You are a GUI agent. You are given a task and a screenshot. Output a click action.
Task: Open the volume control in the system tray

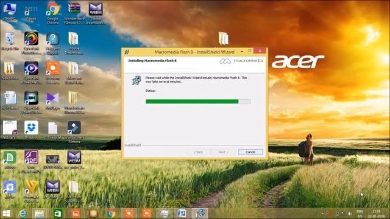[350, 214]
